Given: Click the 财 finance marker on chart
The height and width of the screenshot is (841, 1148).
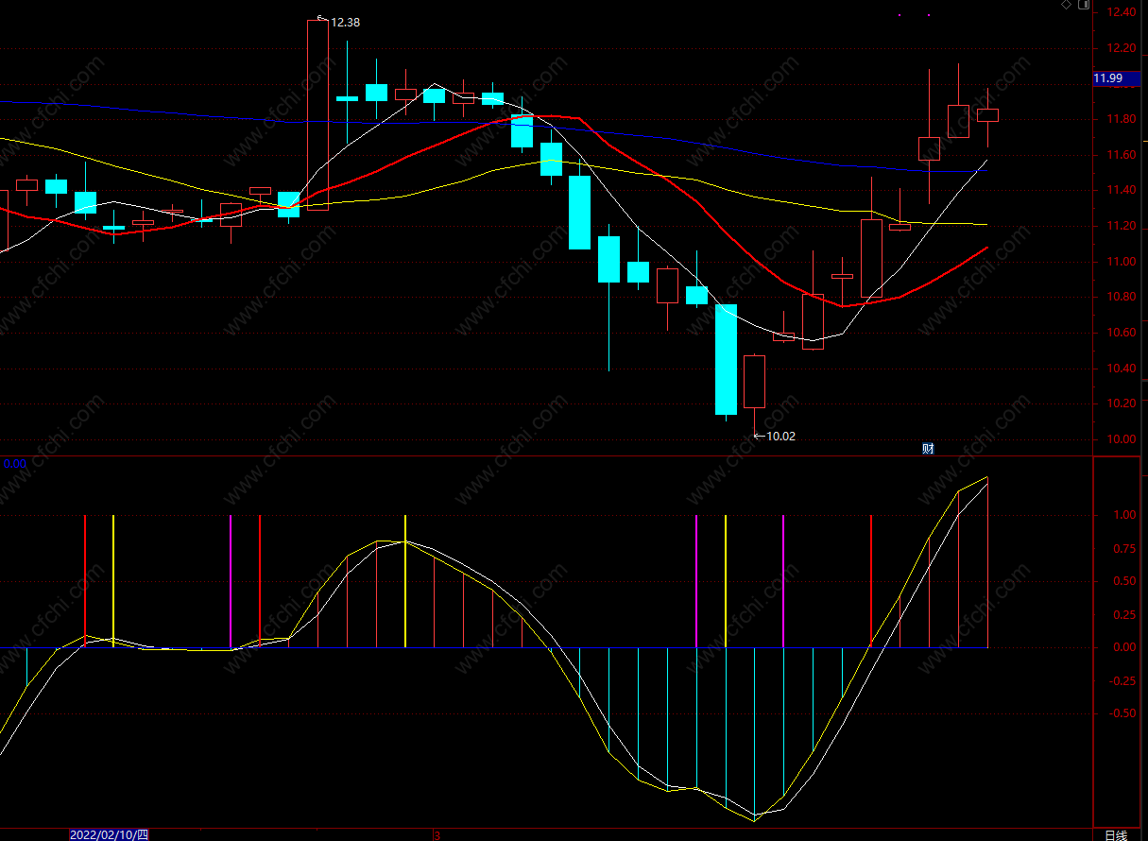Looking at the screenshot, I should 928,449.
